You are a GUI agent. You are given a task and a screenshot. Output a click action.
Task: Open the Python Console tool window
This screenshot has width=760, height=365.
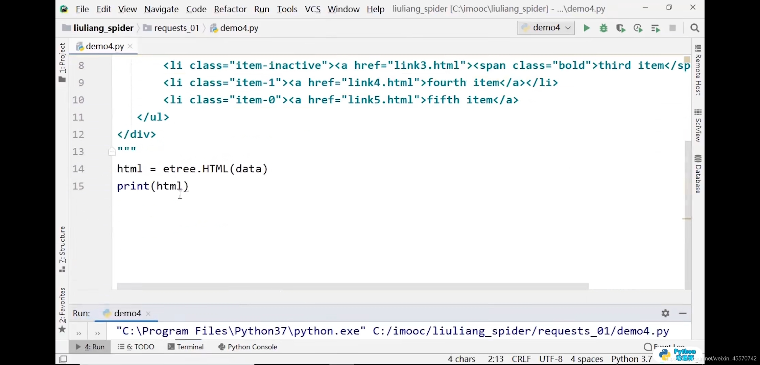(248, 347)
